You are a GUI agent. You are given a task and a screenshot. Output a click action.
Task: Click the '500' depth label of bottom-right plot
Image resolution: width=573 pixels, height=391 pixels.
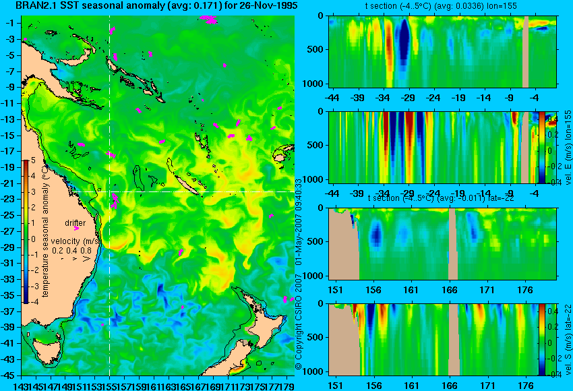click(315, 337)
